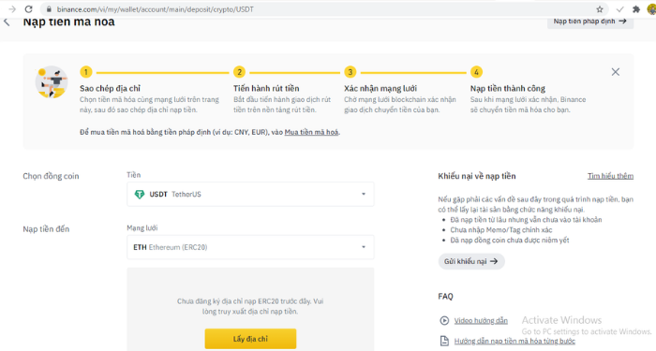
Task: Click the Mạng lưới field label
Action: tap(142, 227)
